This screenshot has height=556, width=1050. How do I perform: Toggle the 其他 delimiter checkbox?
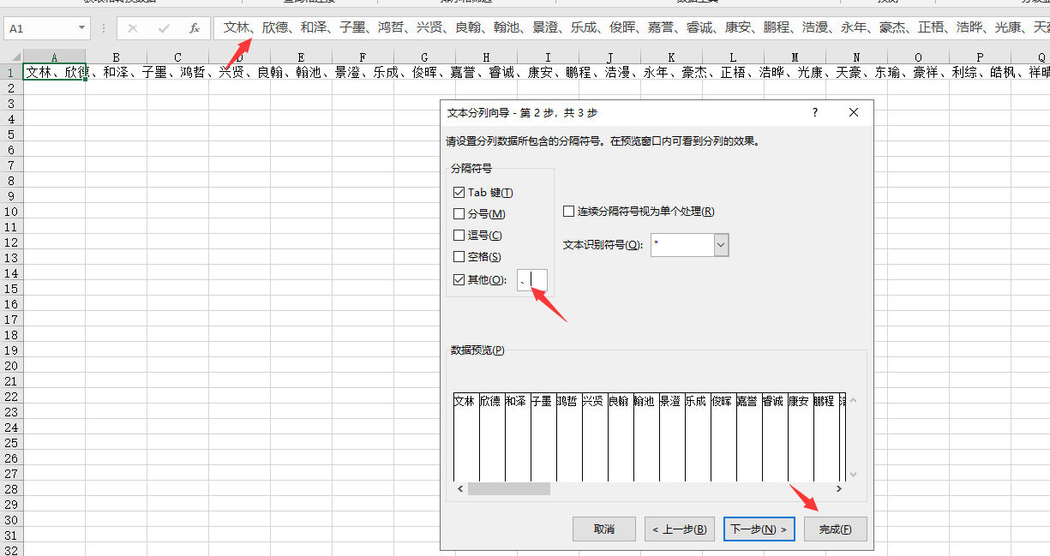coord(459,280)
